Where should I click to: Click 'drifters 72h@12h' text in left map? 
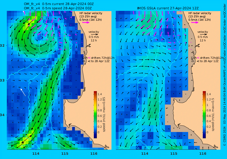tap(103, 58)
